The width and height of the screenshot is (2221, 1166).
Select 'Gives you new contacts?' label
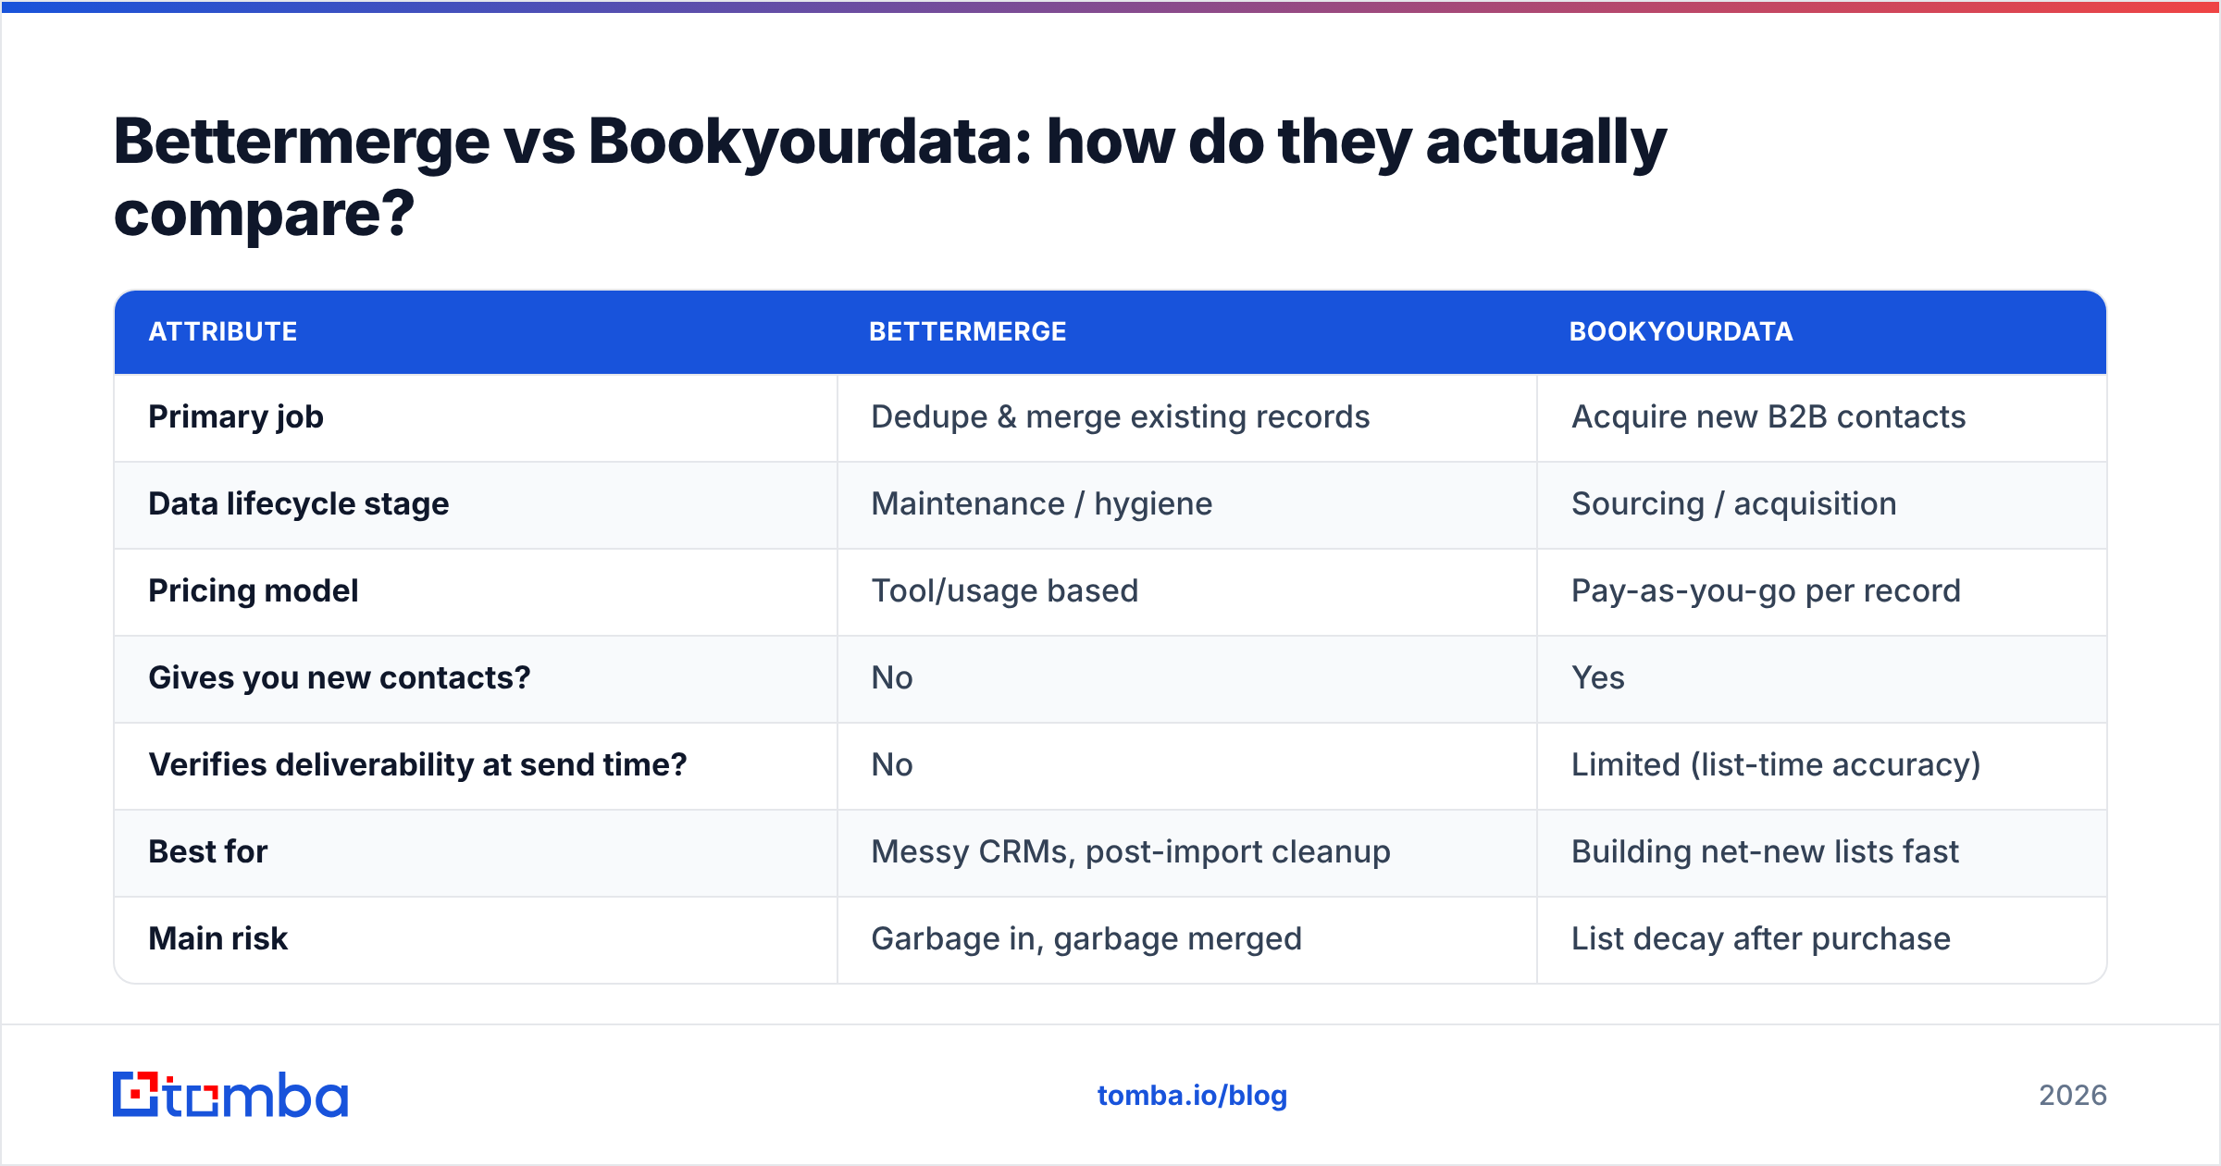pyautogui.click(x=340, y=678)
